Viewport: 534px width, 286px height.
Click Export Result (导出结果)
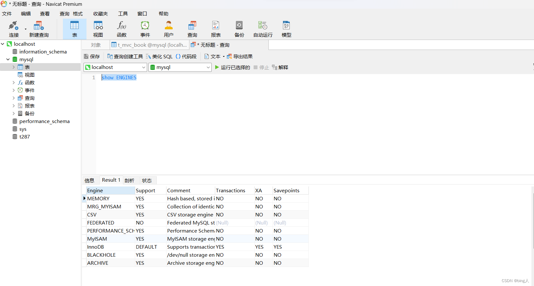pyautogui.click(x=240, y=56)
